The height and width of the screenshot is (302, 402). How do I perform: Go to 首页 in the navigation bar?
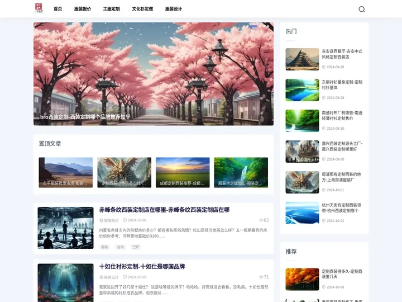[58, 9]
